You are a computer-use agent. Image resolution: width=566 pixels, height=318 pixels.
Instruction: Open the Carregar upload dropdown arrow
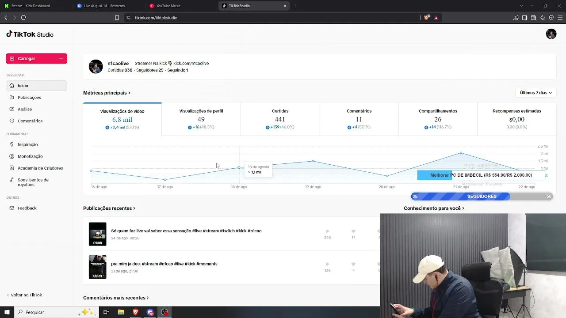61,58
